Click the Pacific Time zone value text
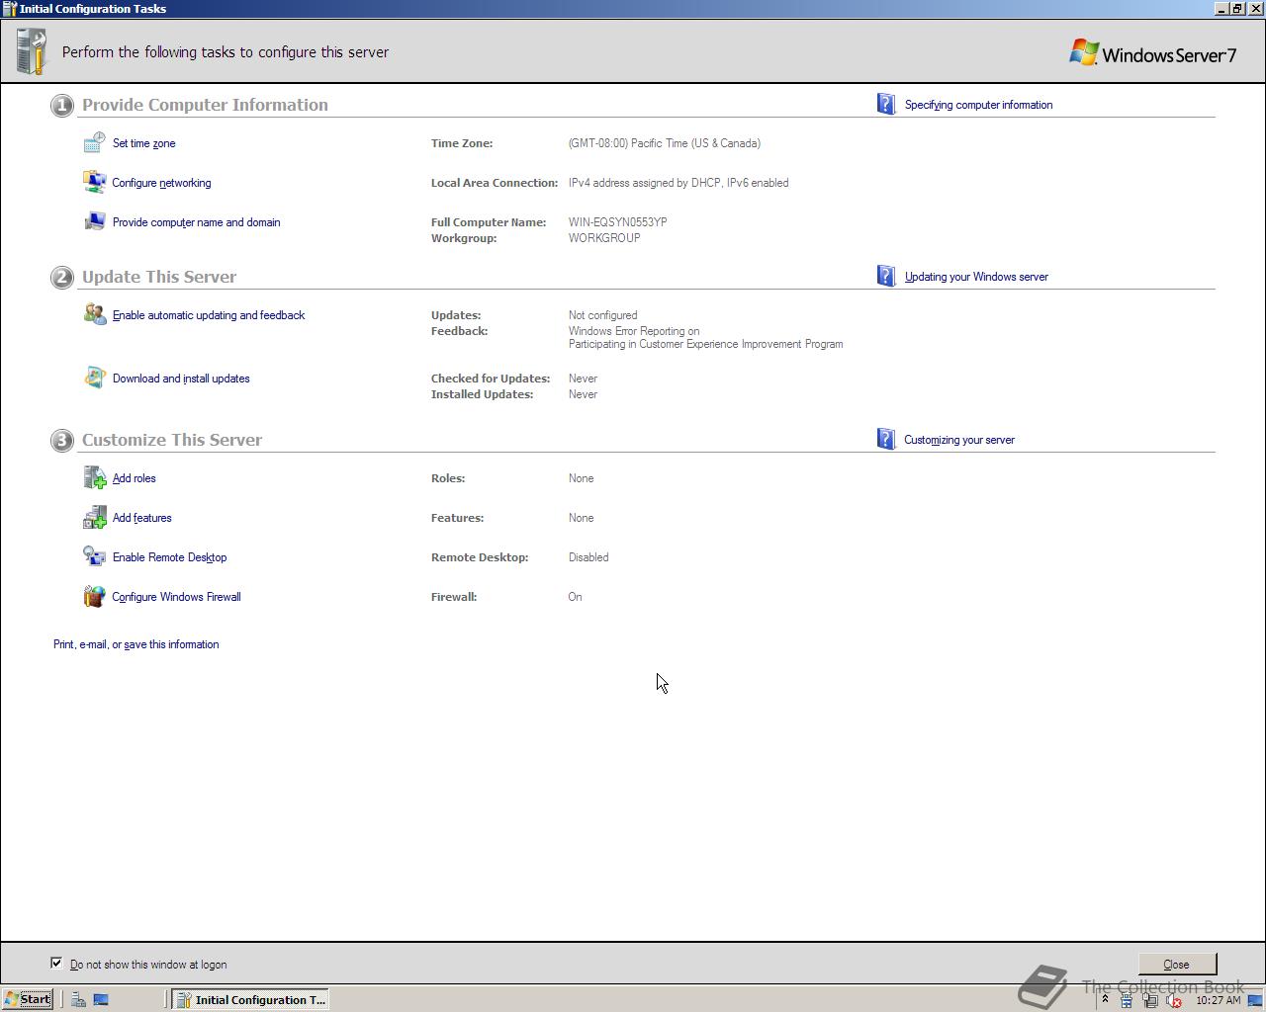 click(665, 143)
